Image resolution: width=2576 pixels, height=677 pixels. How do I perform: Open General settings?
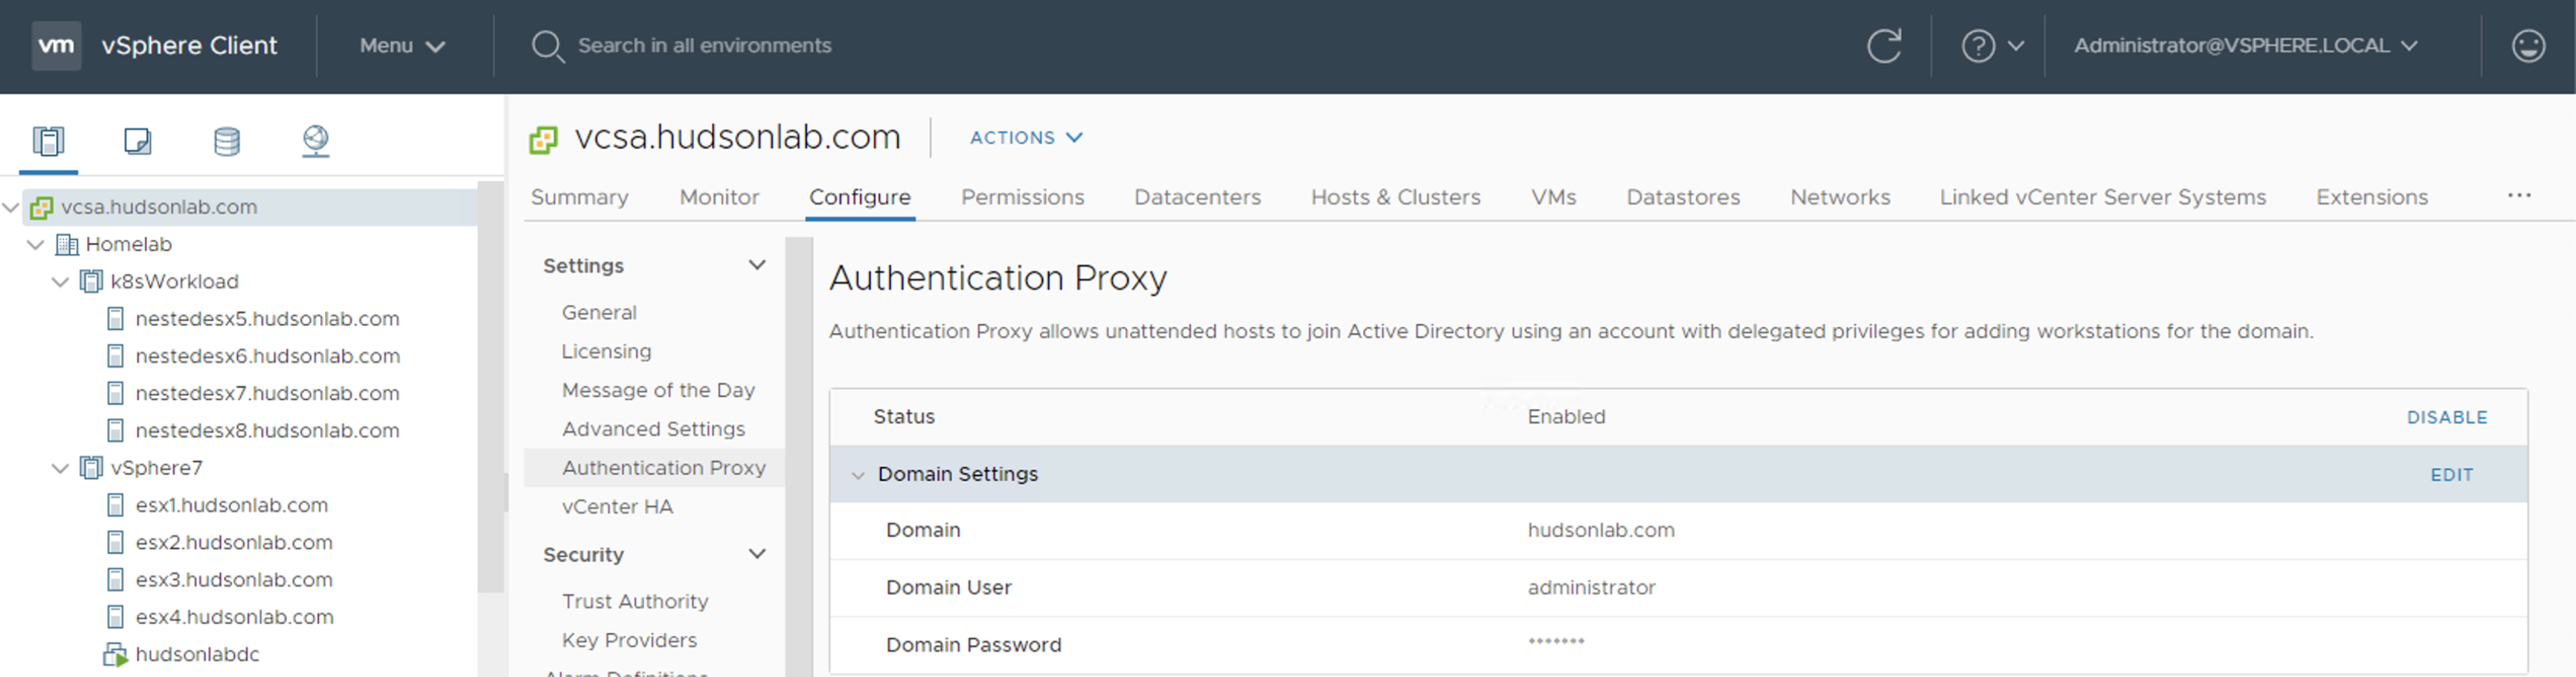(x=599, y=313)
